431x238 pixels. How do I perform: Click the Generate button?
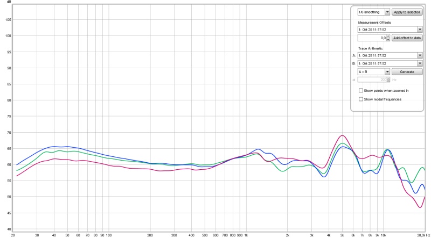[x=407, y=71]
